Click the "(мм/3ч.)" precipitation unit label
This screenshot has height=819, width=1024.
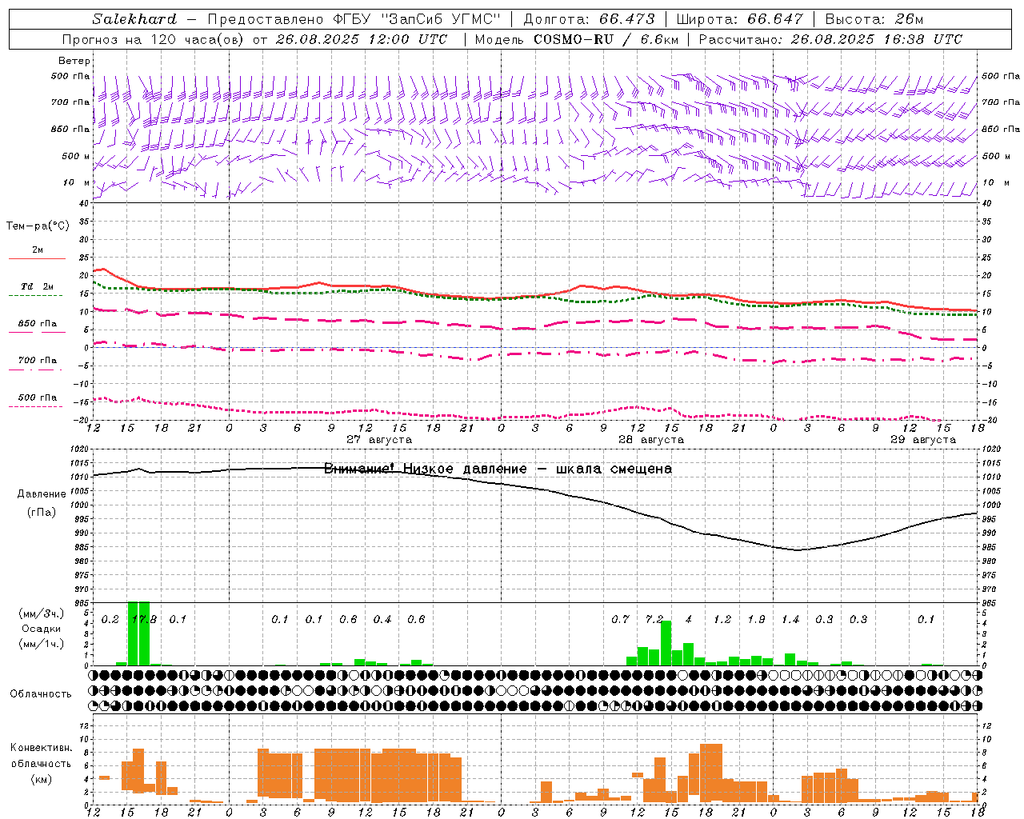pyautogui.click(x=42, y=613)
